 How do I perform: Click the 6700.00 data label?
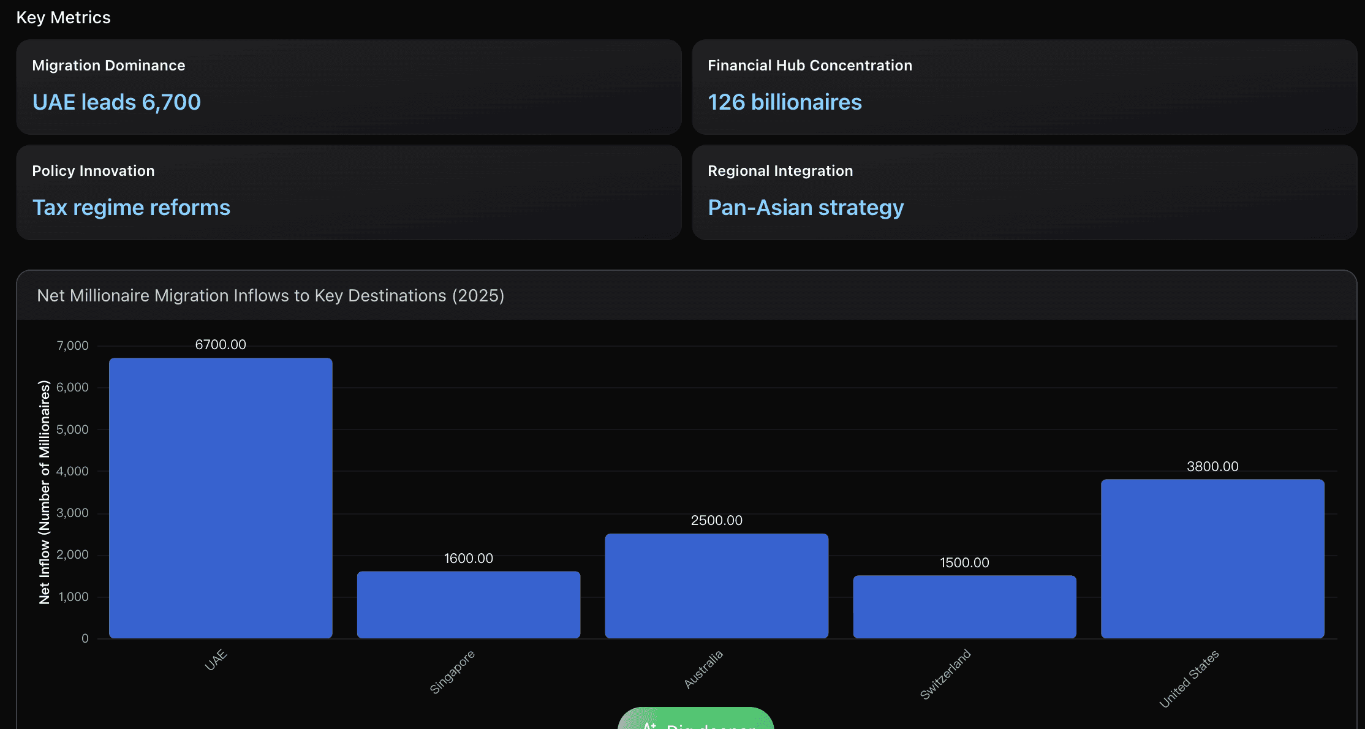(x=221, y=345)
